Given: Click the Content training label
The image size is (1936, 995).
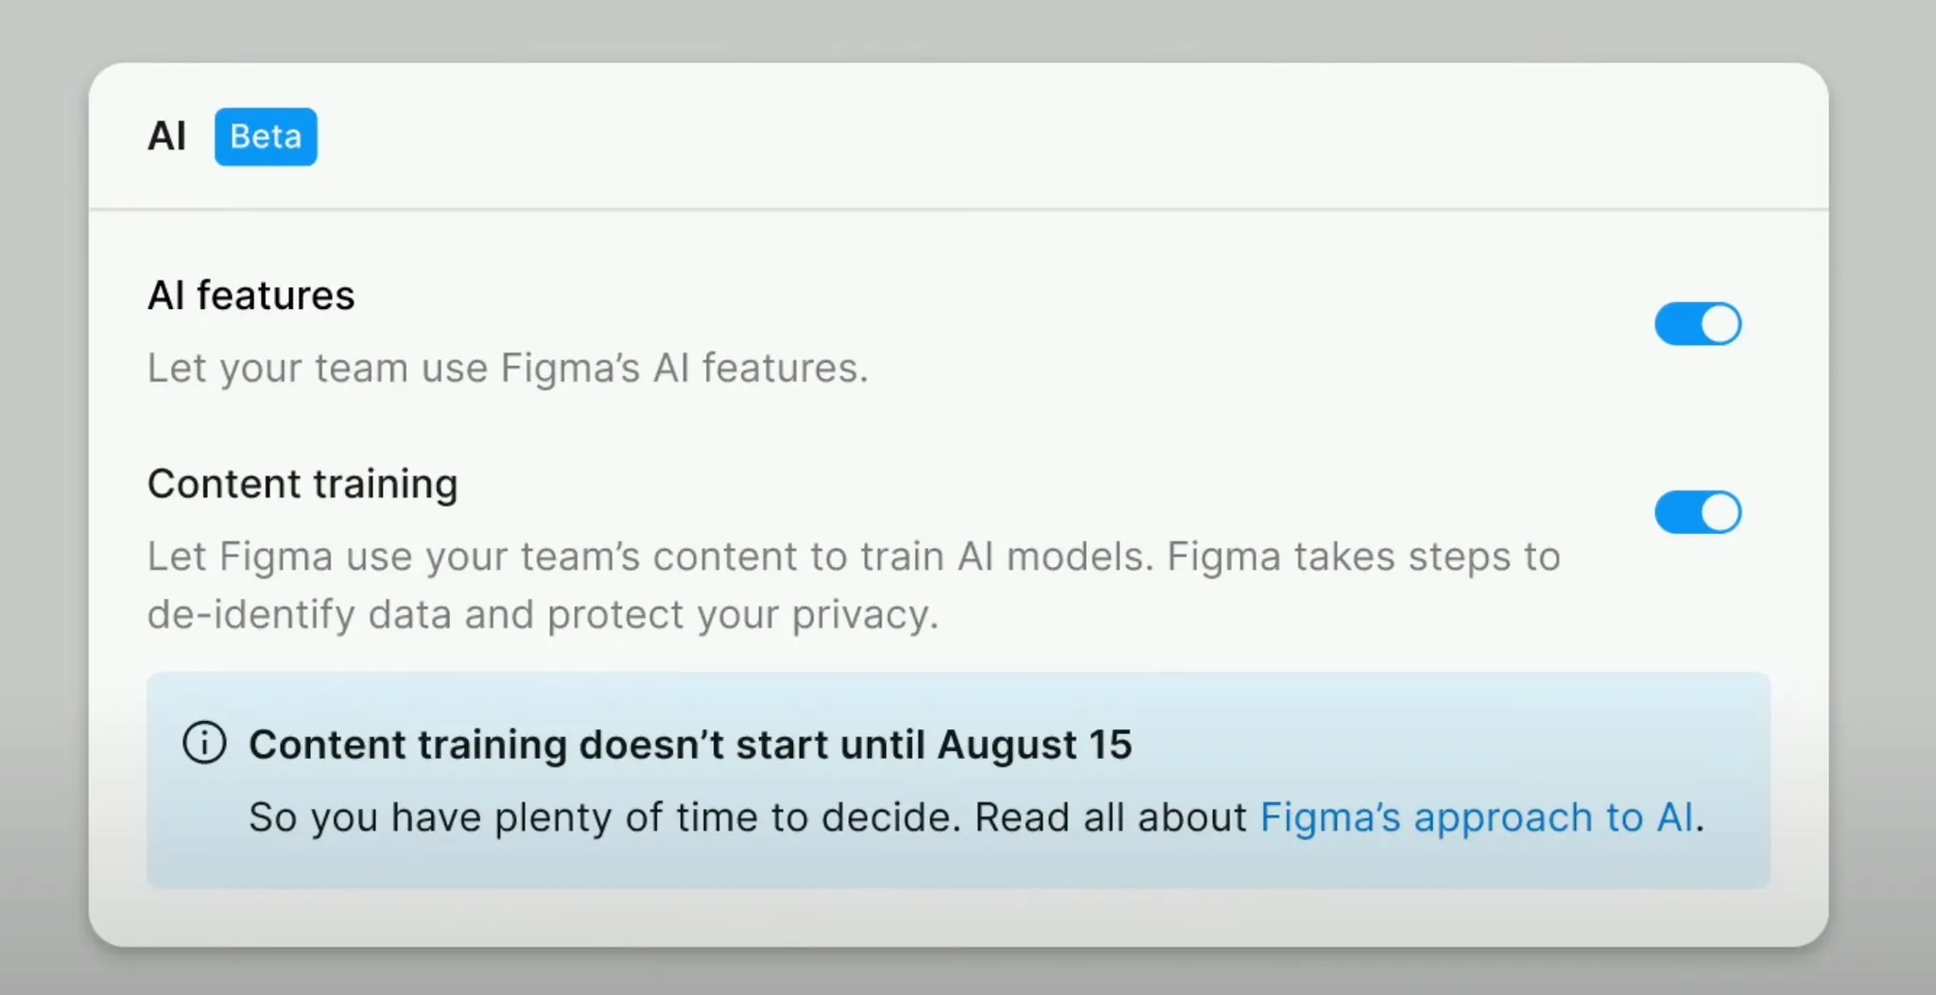Looking at the screenshot, I should click(302, 484).
